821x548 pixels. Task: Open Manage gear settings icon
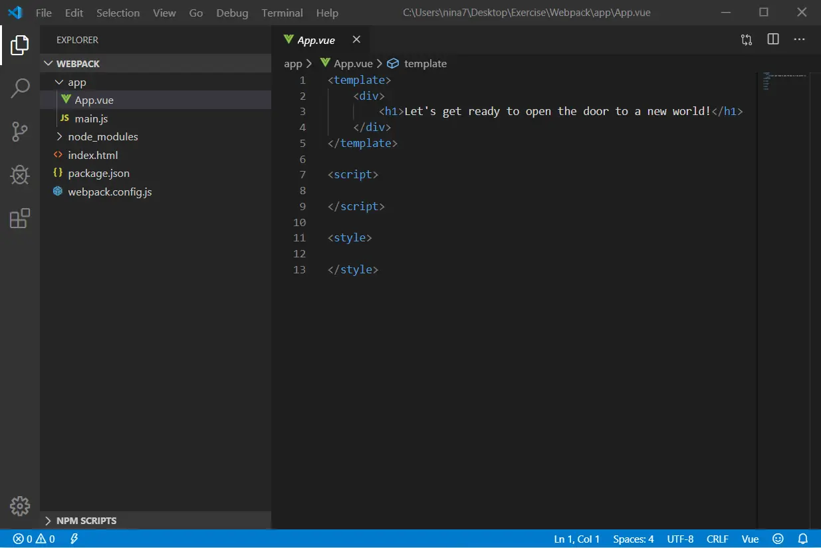tap(20, 505)
